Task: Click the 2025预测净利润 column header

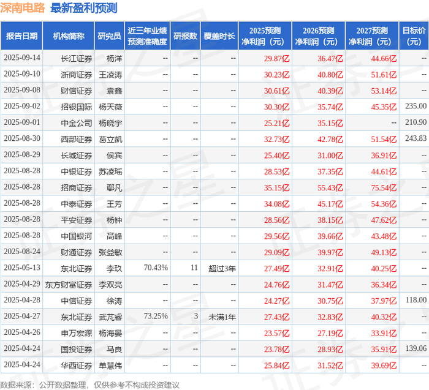Action: pyautogui.click(x=265, y=36)
